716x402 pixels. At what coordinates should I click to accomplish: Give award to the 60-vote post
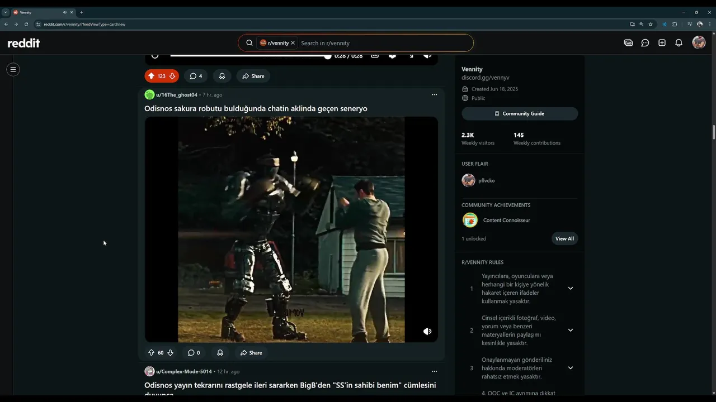[x=220, y=353]
